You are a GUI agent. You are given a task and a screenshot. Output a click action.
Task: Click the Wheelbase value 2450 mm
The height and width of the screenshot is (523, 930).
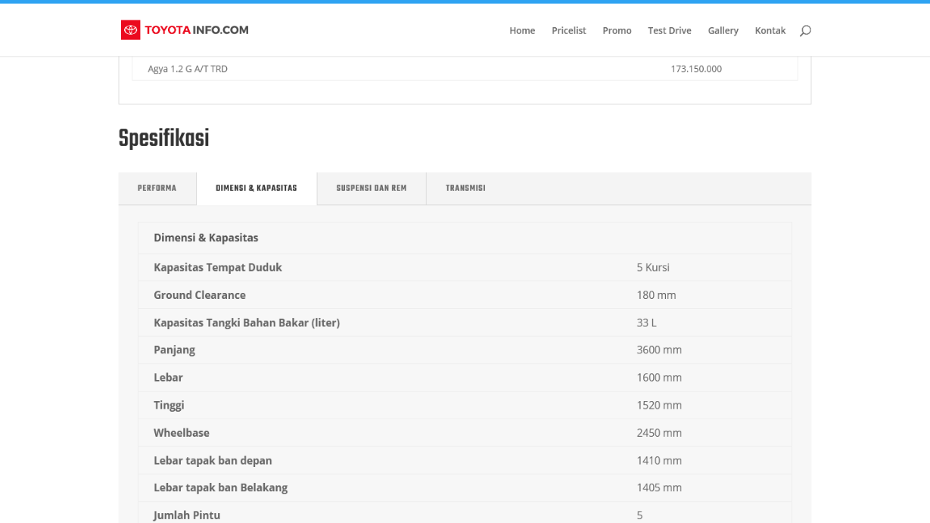click(x=659, y=433)
